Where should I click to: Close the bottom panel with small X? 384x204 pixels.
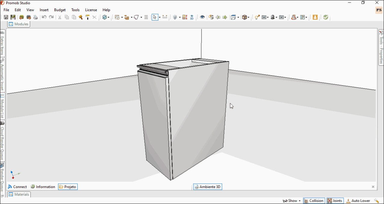[x=373, y=187]
